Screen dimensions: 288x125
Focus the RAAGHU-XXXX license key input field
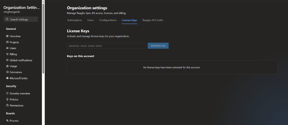click(x=106, y=46)
